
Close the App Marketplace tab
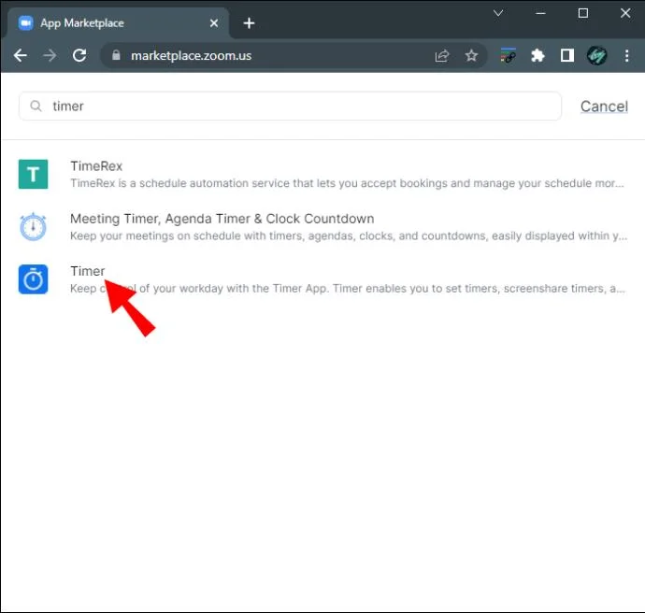214,23
